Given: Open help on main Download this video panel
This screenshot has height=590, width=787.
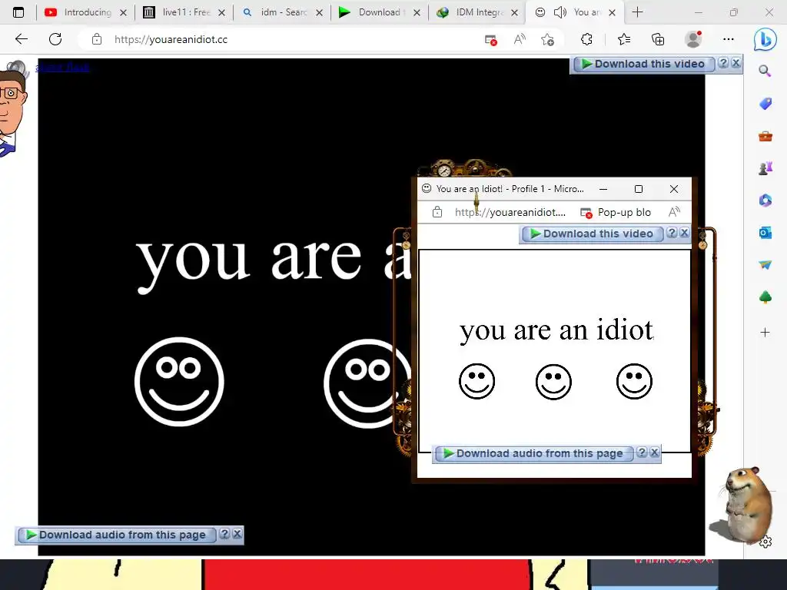Looking at the screenshot, I should click(x=723, y=63).
